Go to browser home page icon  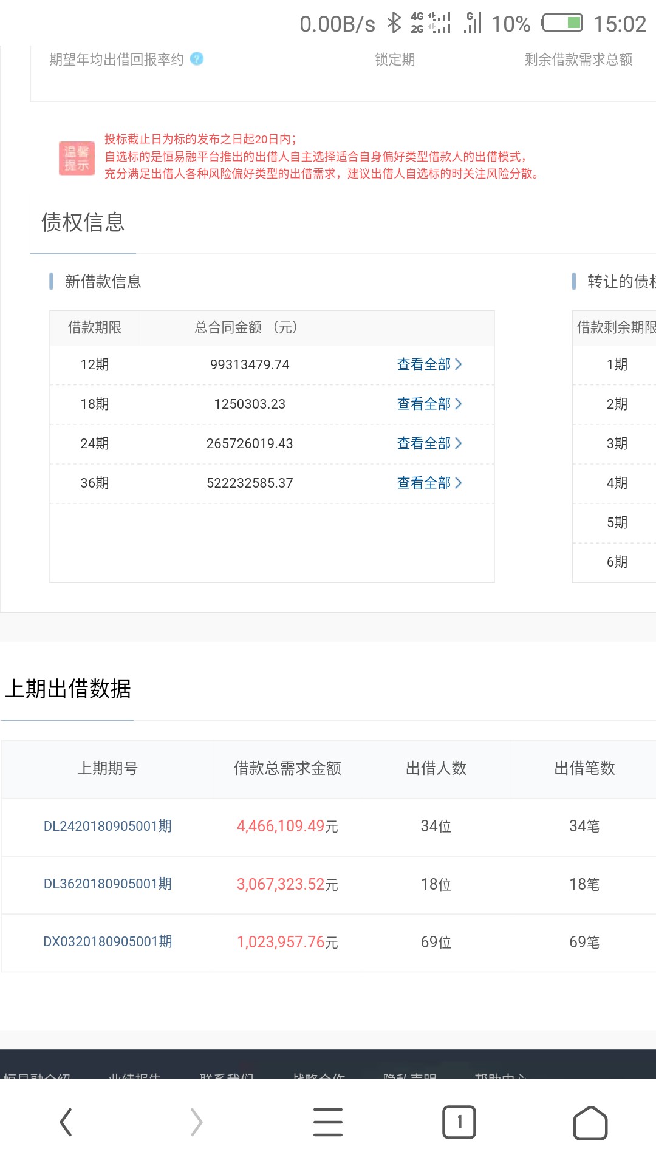coord(590,1123)
